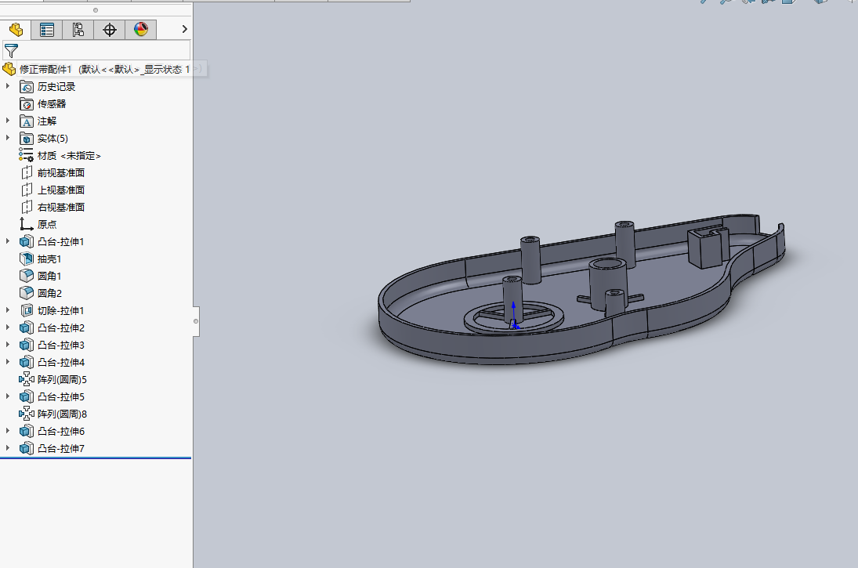Click the 凸台-拉伸3 extrude icon

click(27, 345)
